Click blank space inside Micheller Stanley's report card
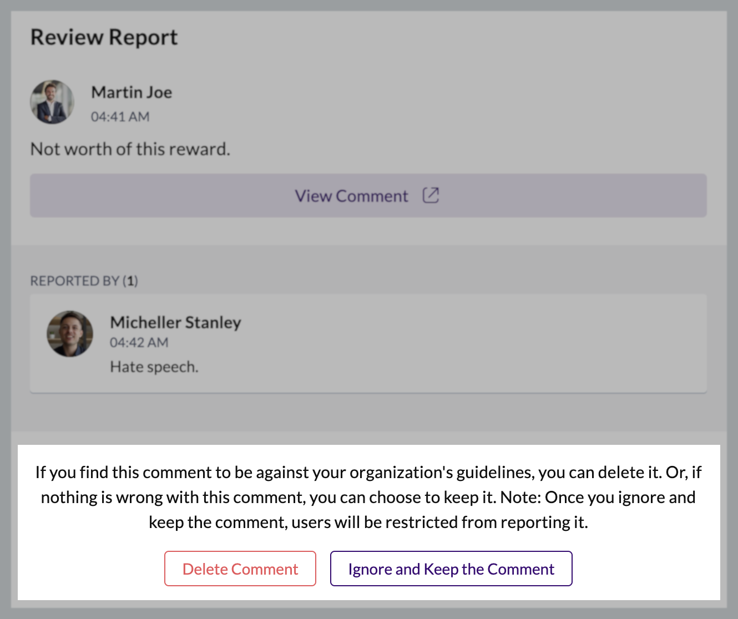Viewport: 738px width, 619px height. (x=472, y=344)
